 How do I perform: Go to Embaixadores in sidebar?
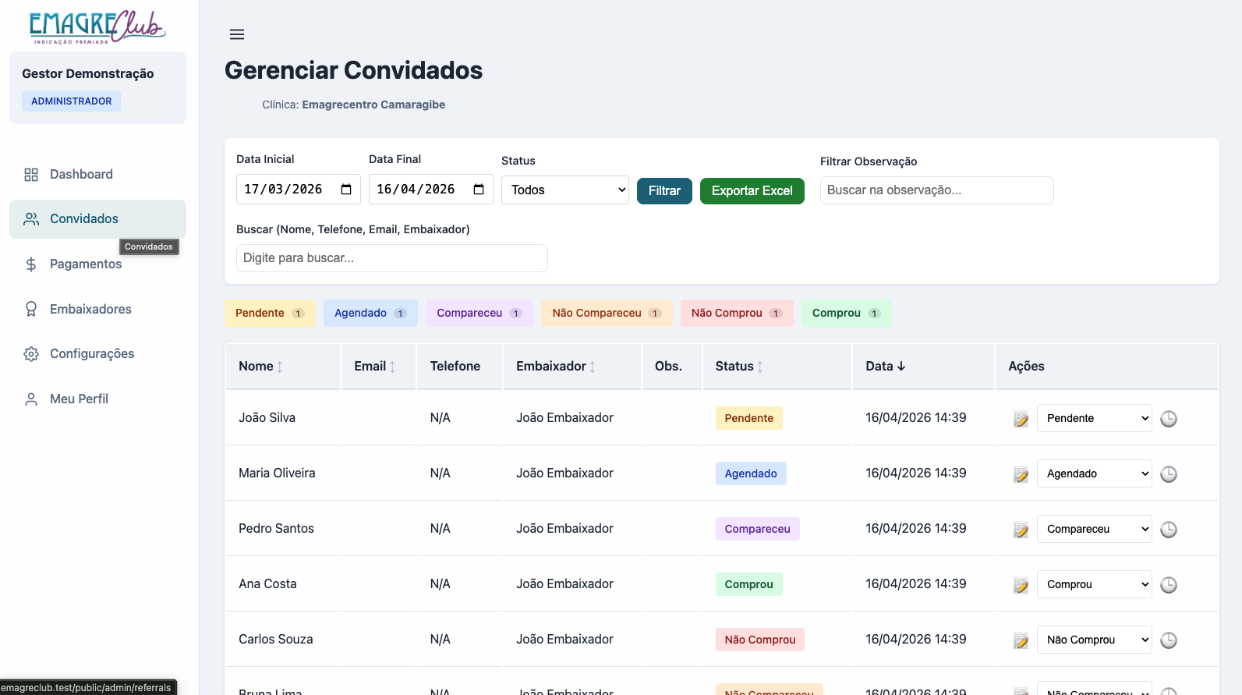click(x=90, y=310)
